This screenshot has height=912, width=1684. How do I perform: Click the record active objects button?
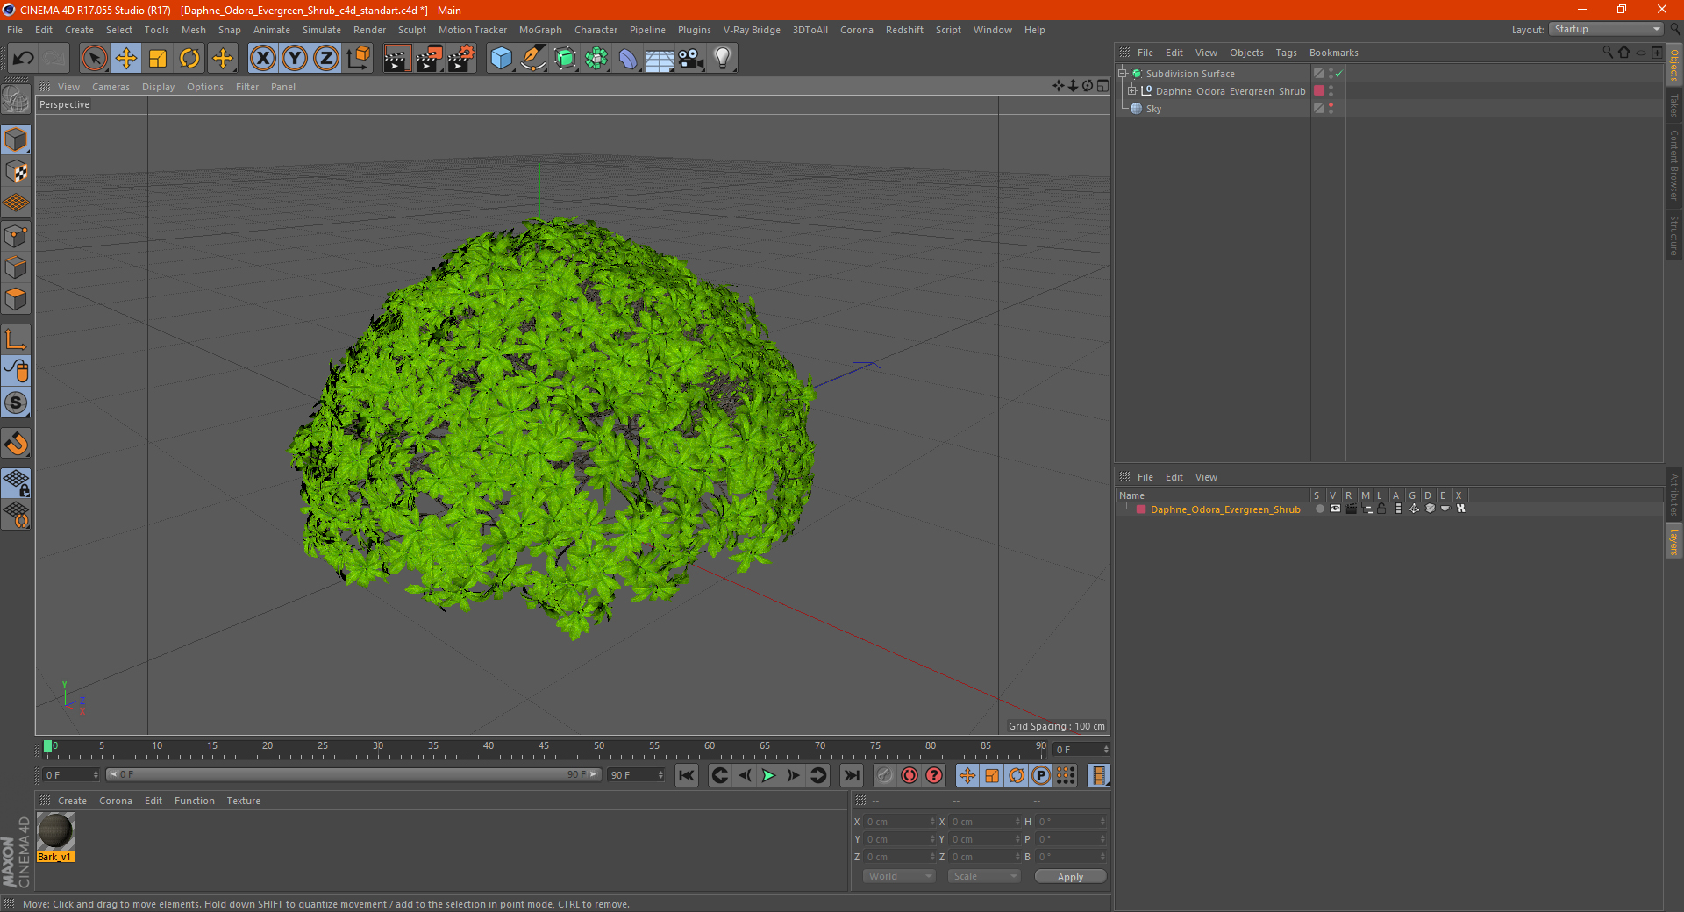click(885, 775)
